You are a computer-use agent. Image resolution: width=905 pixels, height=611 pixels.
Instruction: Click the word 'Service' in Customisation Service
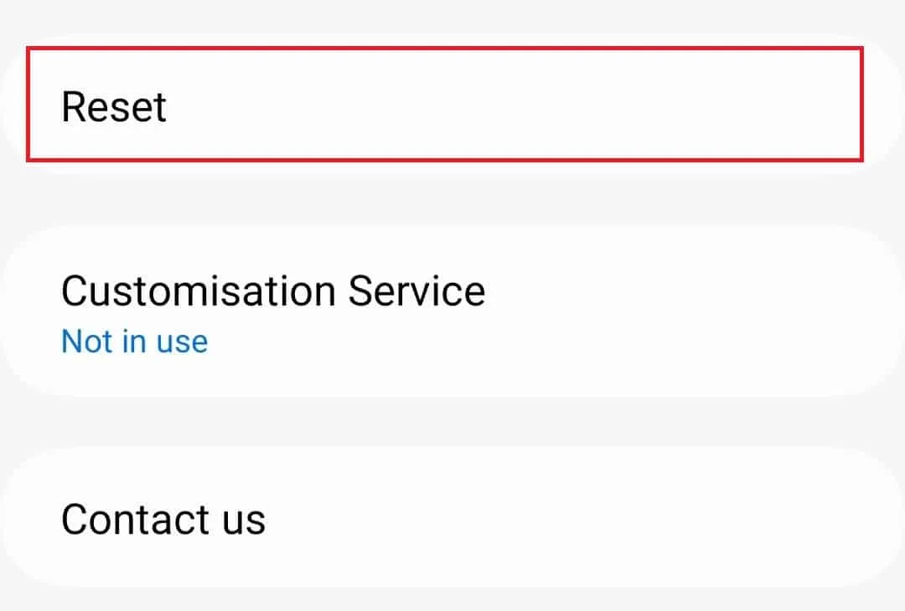(x=416, y=291)
